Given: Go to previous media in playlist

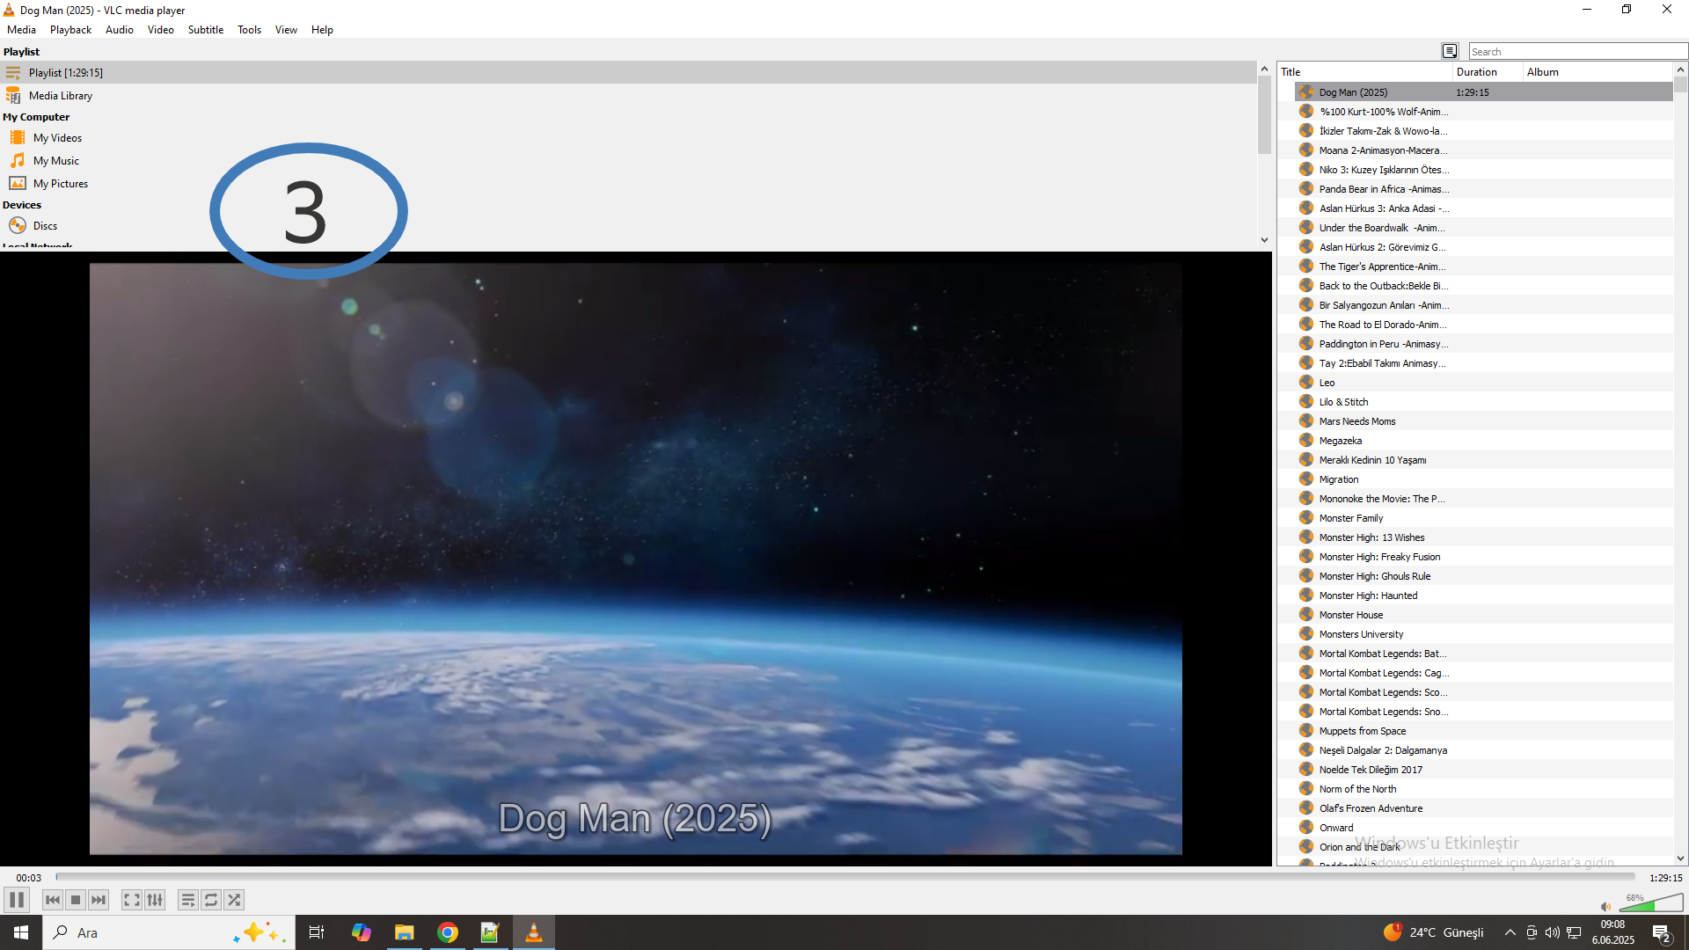Looking at the screenshot, I should click(x=53, y=900).
